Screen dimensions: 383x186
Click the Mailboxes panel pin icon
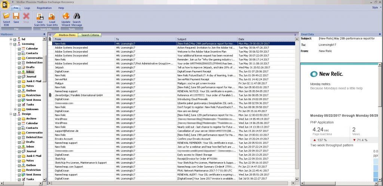pos(44,34)
